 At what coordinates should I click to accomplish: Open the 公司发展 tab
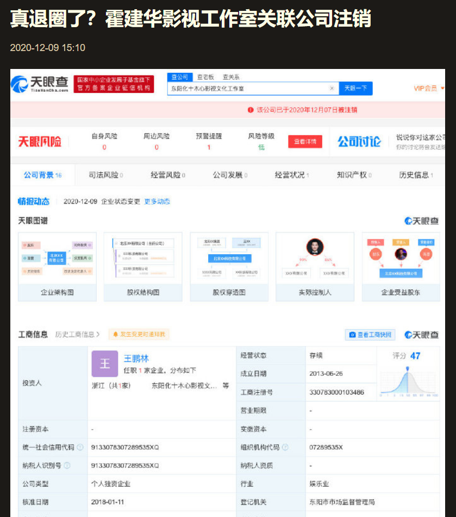[230, 175]
